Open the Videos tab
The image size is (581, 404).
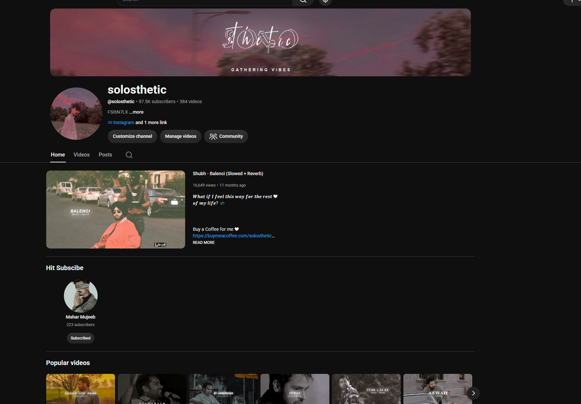click(x=82, y=155)
